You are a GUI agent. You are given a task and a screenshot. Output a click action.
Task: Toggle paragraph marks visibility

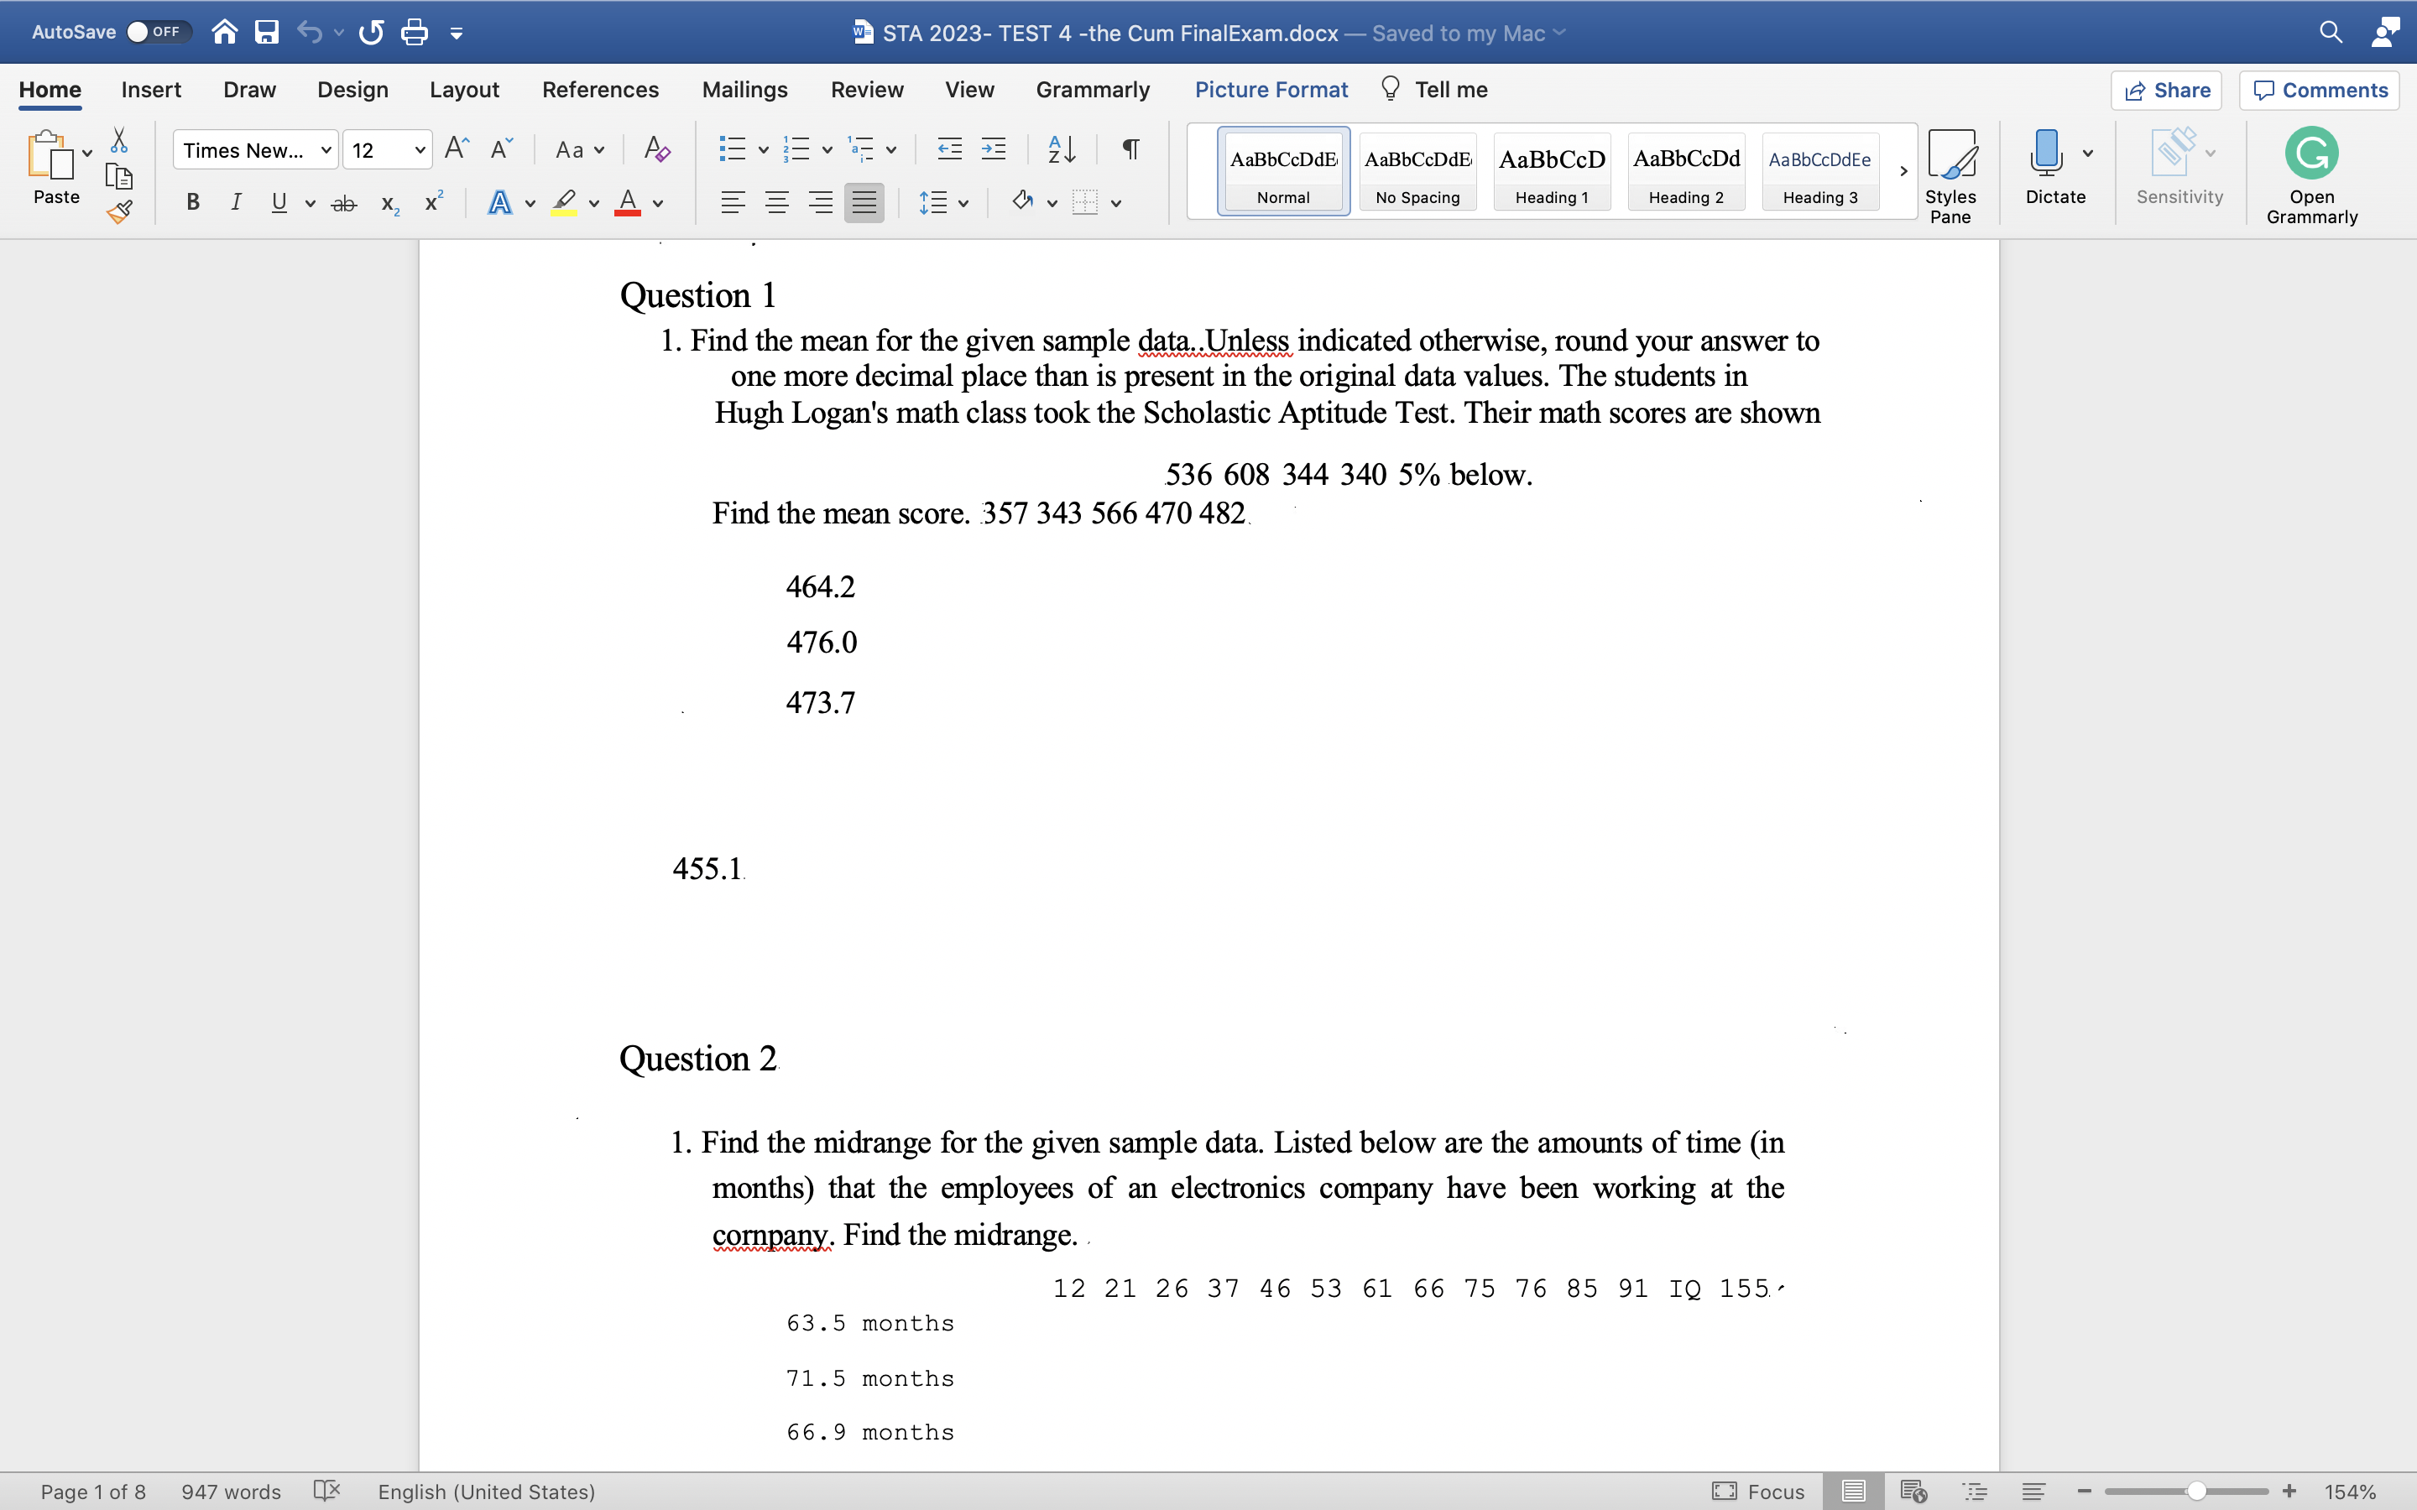pyautogui.click(x=1130, y=148)
